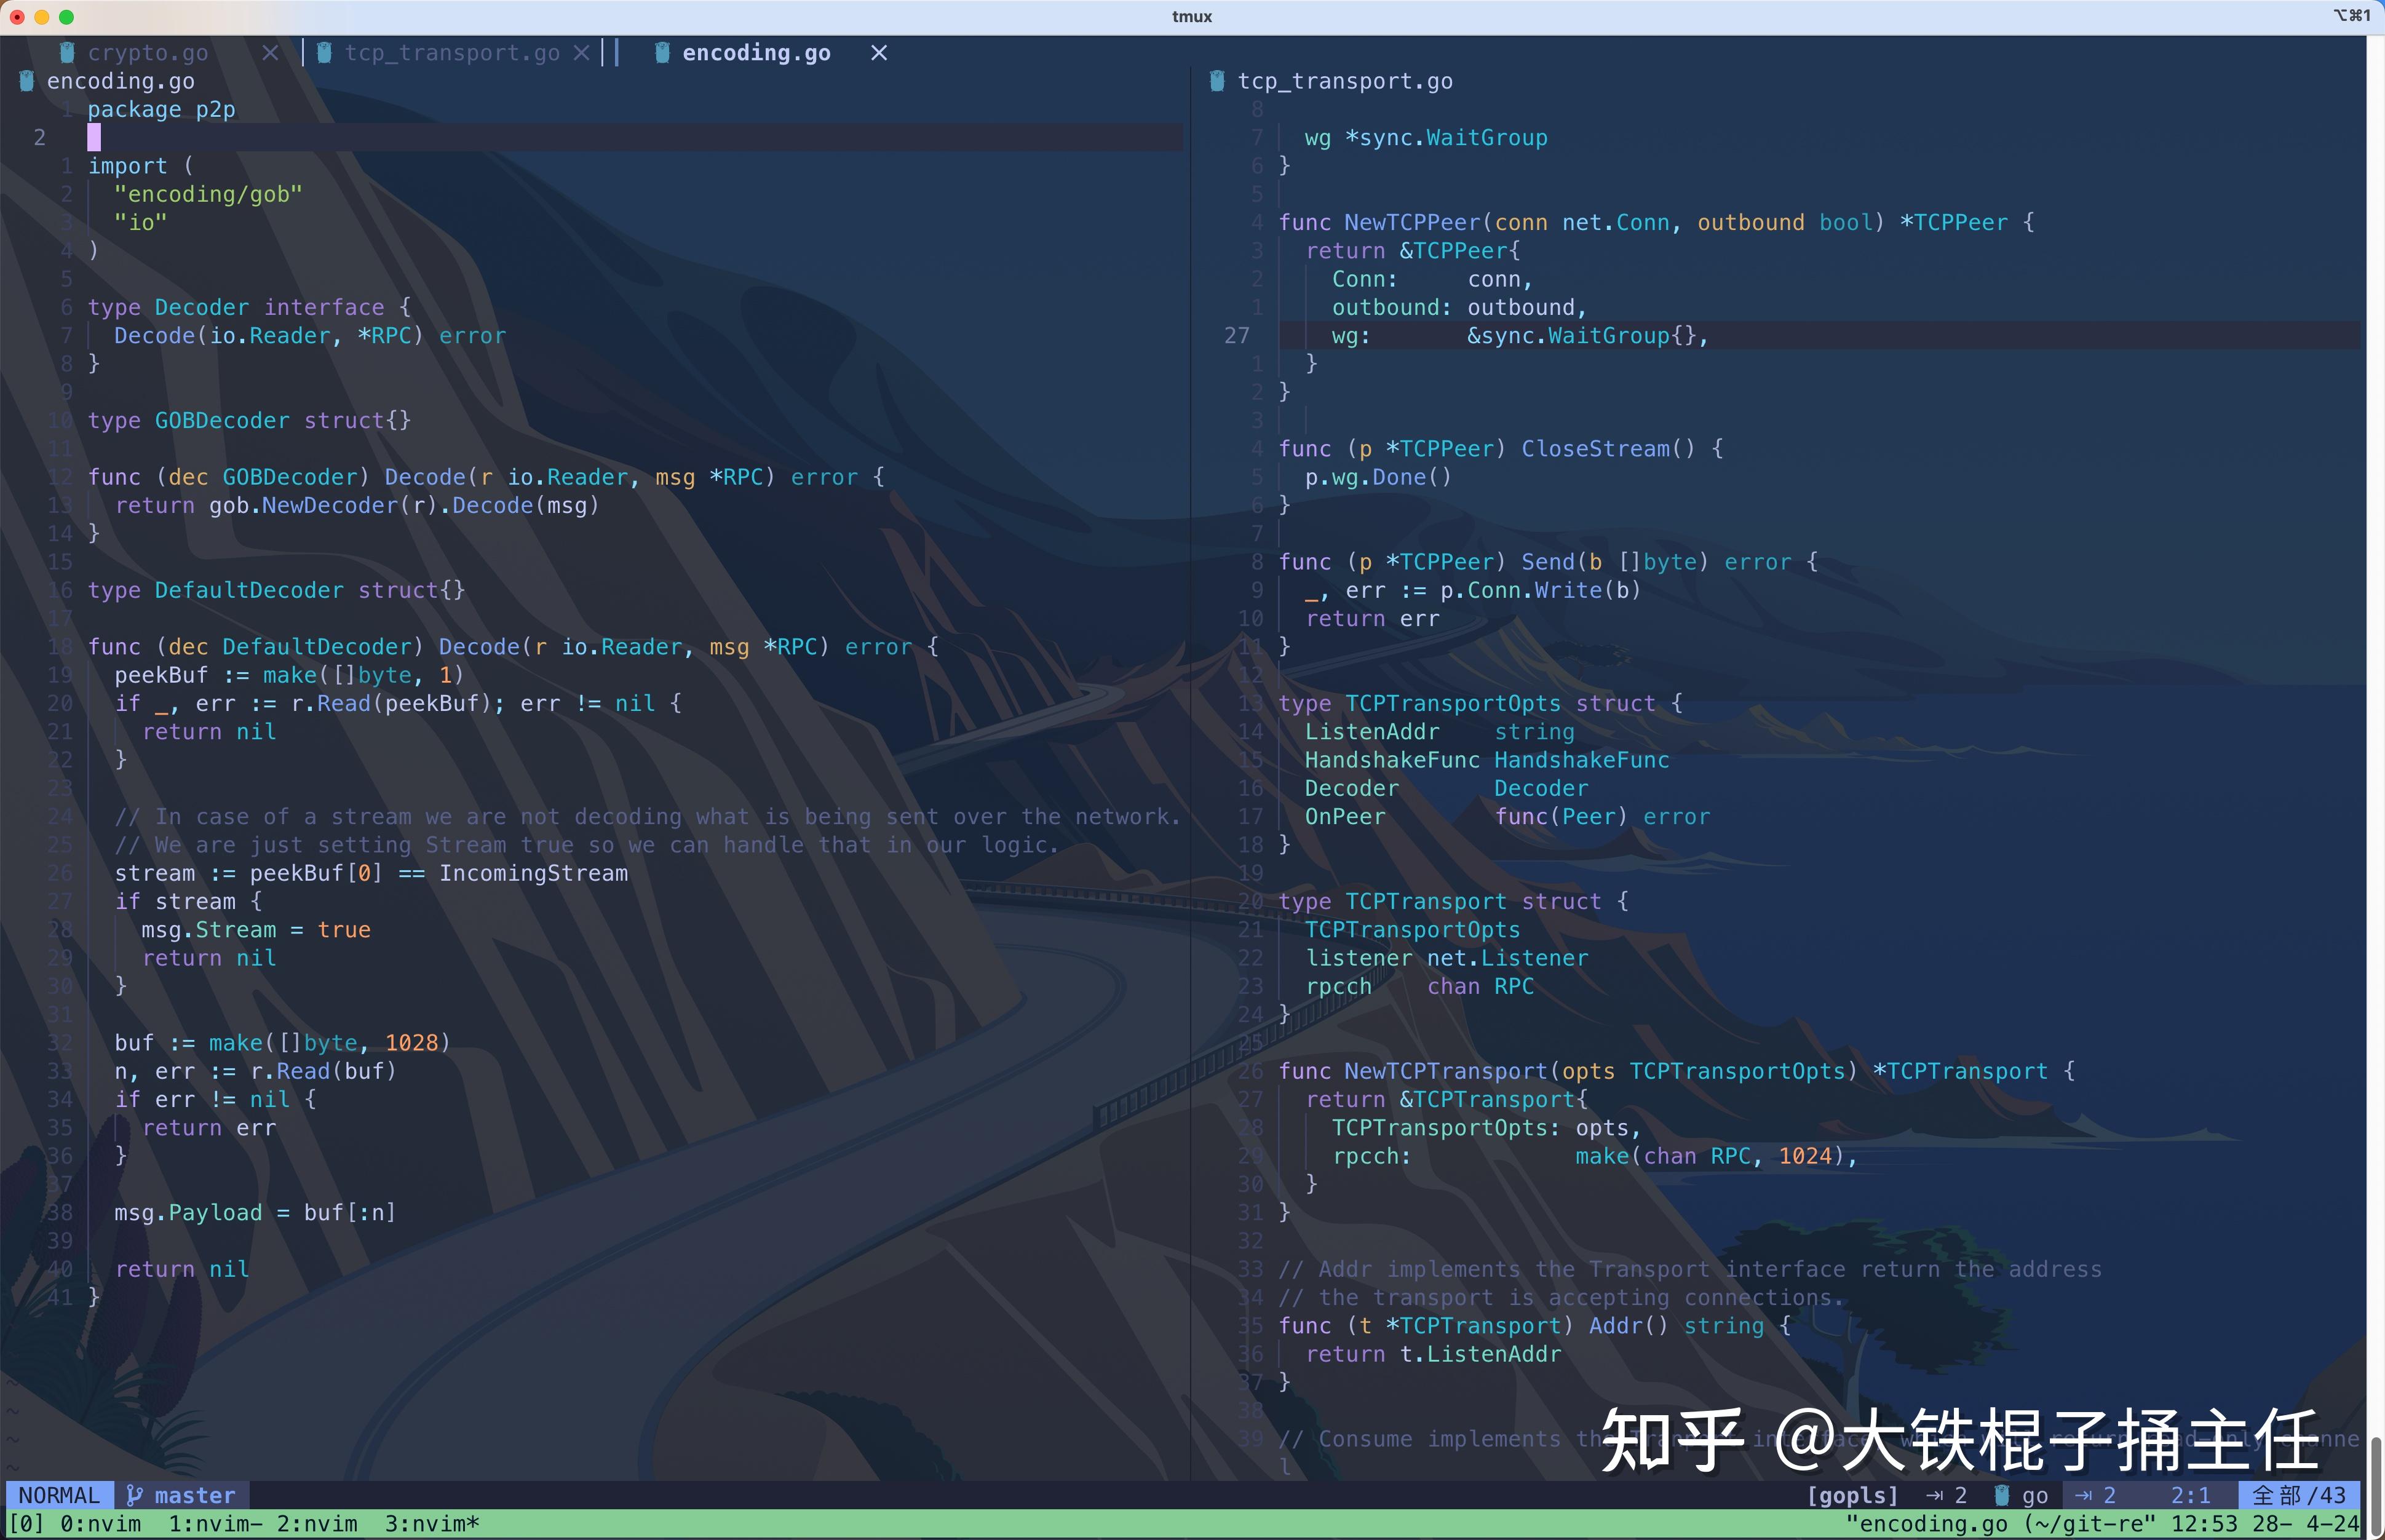Click the 2:1 cursor position indicator

tap(2189, 1494)
